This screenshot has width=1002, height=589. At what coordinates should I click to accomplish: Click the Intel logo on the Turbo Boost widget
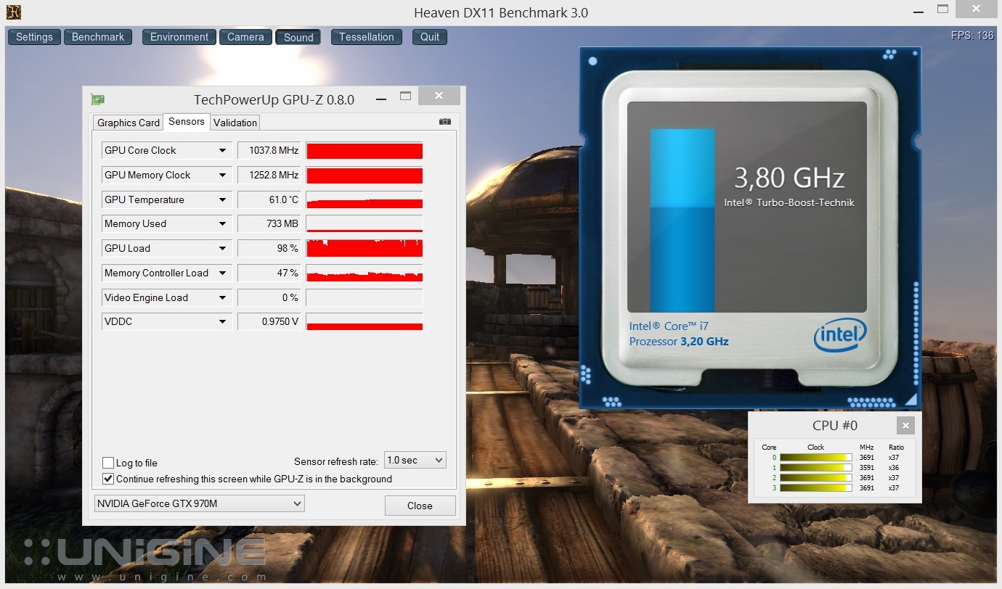click(840, 334)
